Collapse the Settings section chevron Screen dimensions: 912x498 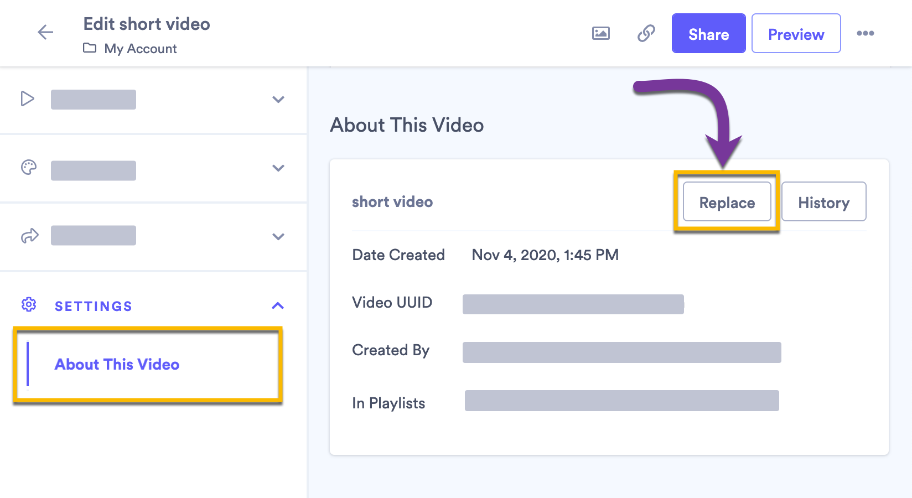point(278,305)
